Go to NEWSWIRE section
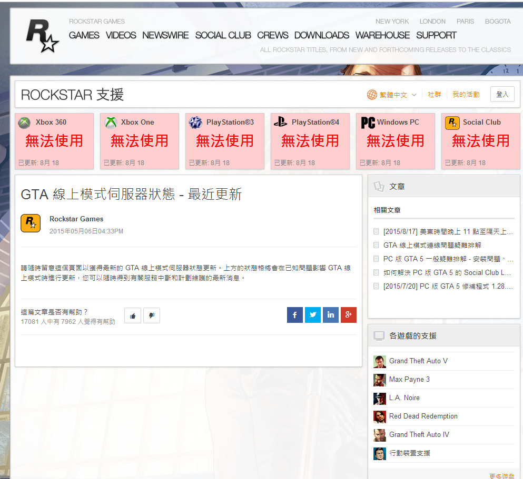Viewport: 523px width, 479px height. click(x=165, y=35)
